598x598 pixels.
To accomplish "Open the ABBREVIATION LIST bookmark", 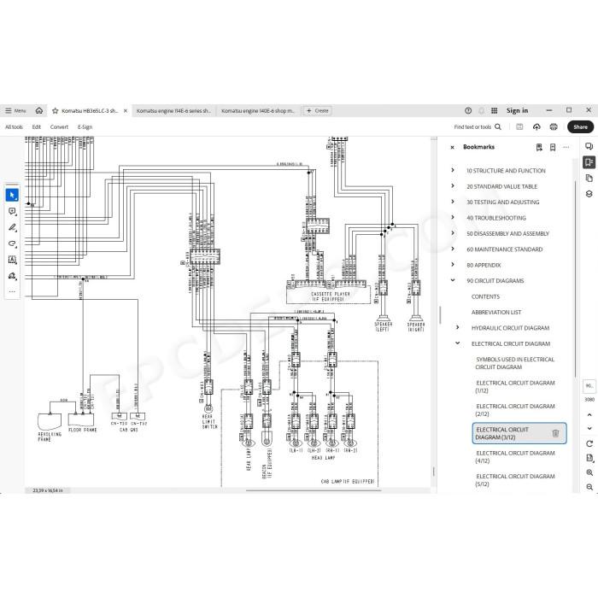I will 496,313.
